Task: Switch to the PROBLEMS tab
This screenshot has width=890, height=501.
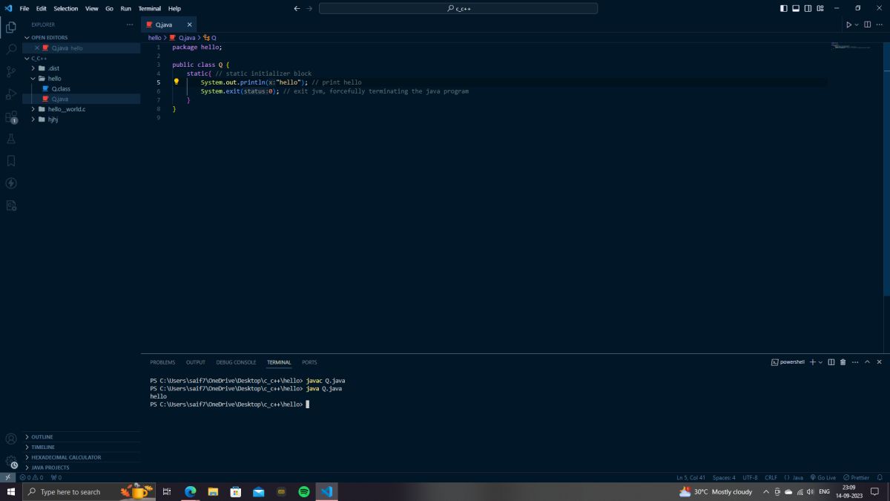Action: pos(162,362)
